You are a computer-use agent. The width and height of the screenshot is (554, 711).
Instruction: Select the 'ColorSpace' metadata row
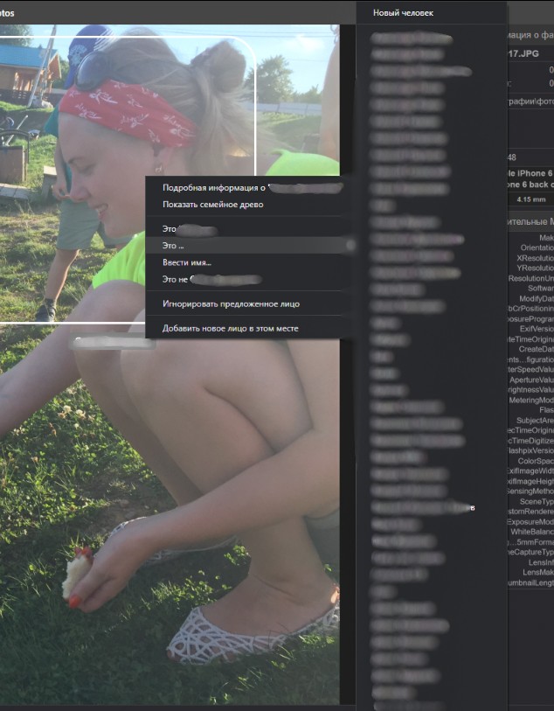pos(536,461)
